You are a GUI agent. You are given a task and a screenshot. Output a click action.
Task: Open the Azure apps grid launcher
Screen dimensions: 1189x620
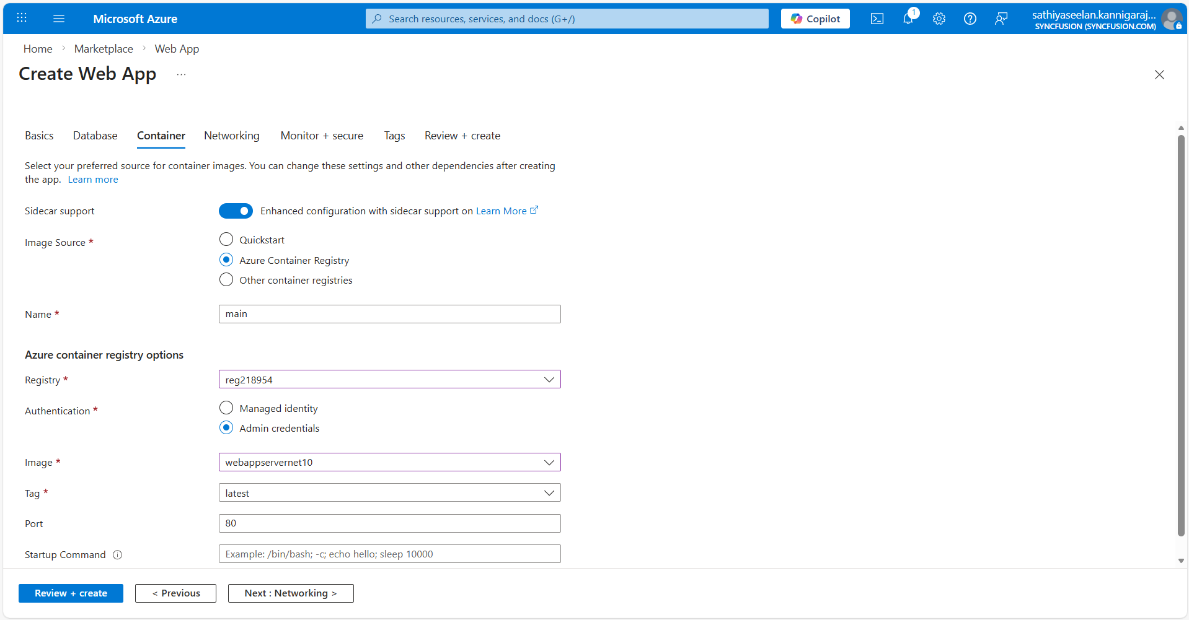pos(22,18)
